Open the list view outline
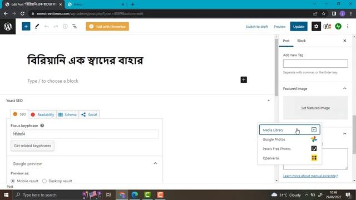The image size is (356, 200). coord(75,27)
